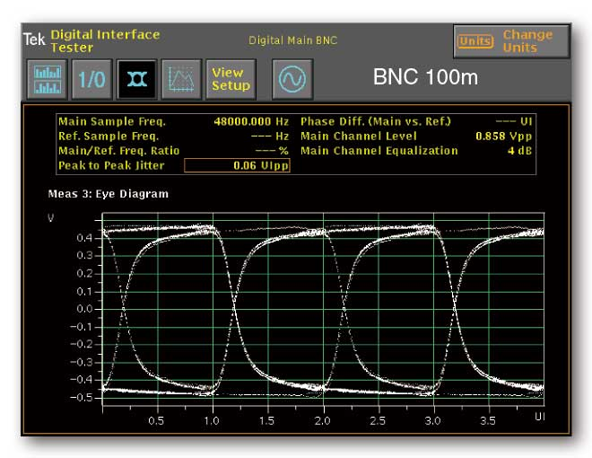Open the sine wave generator icon
Screen dimensions: 592x458
pos(292,79)
